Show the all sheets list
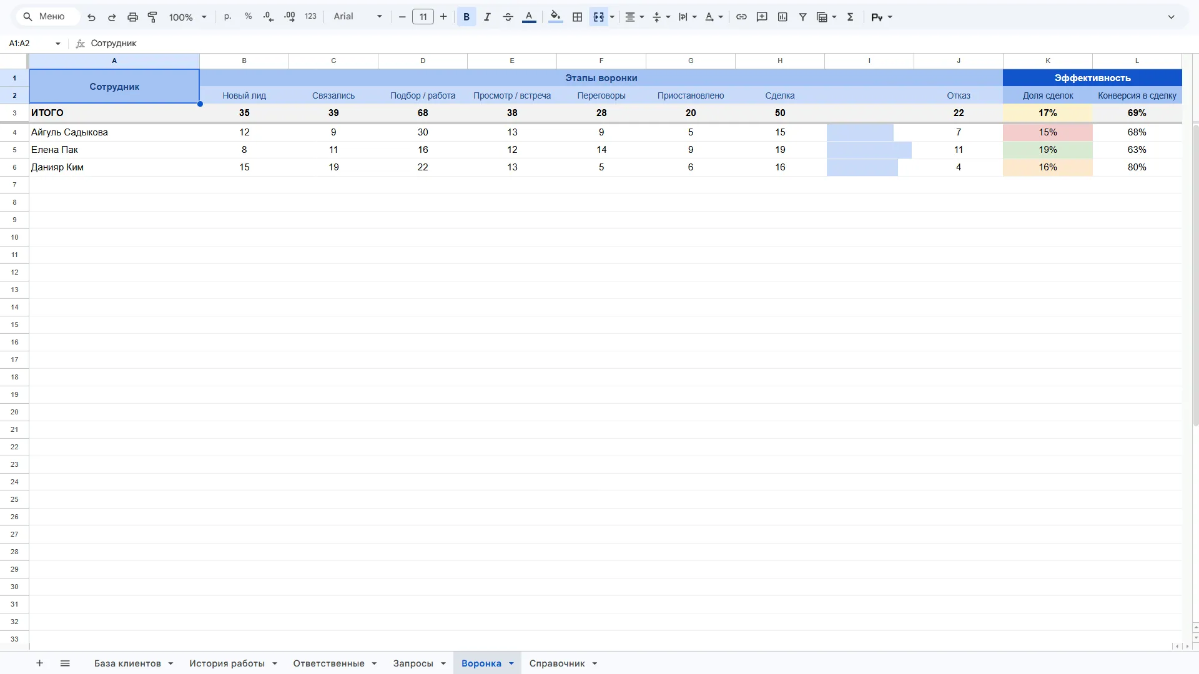Screen dimensions: 1199x674 (65, 663)
